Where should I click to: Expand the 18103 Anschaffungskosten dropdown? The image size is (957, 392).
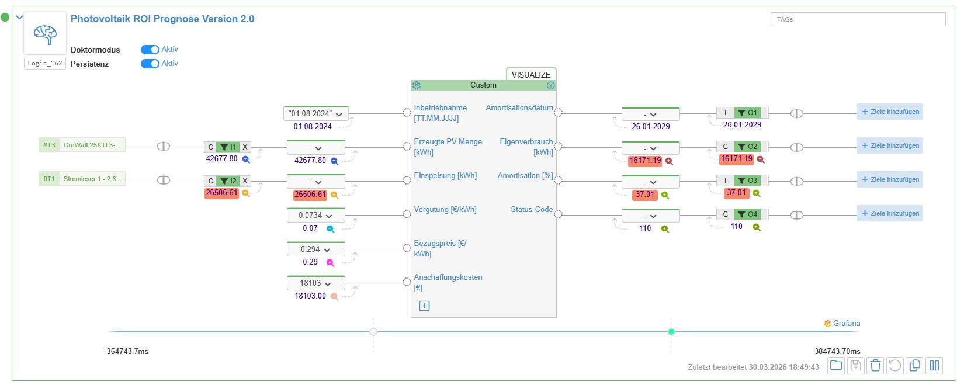coord(315,283)
